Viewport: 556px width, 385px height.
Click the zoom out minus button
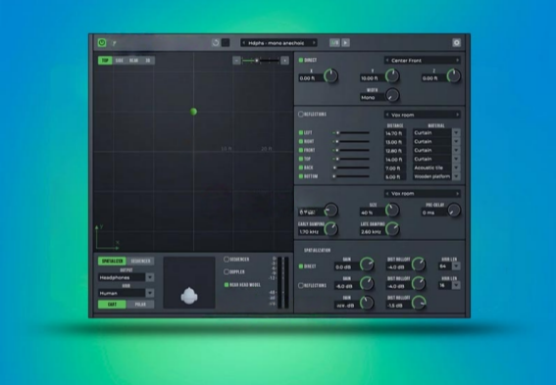[236, 61]
